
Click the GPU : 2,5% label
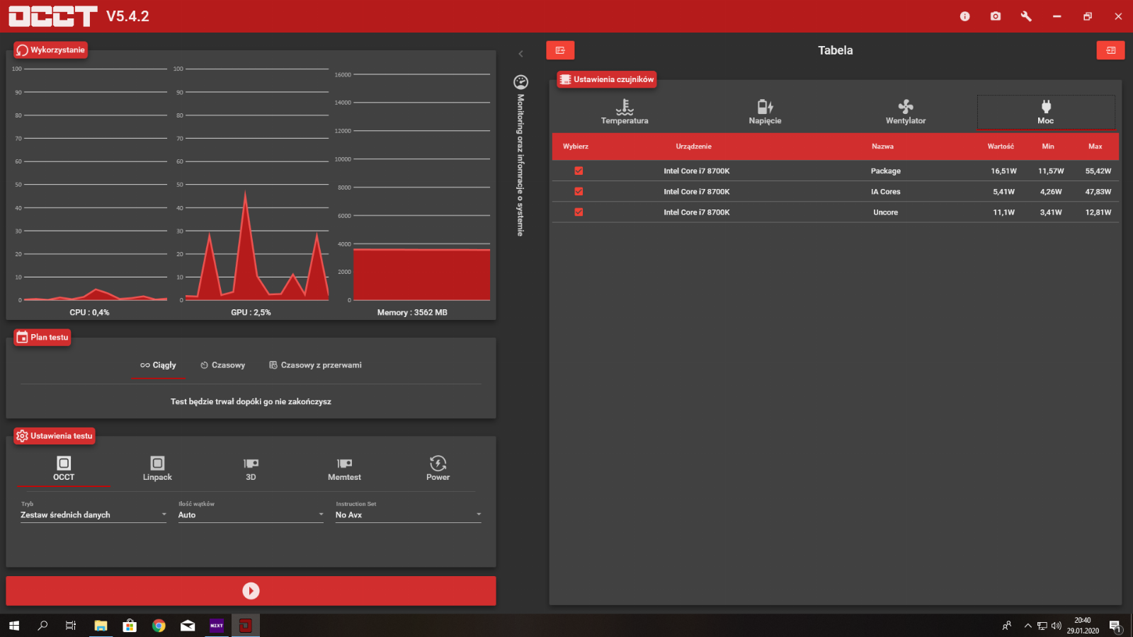[251, 312]
